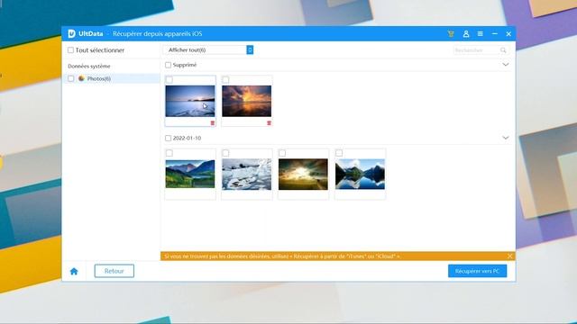Open the mountain reflection thumbnail
The image size is (577, 324).
click(360, 174)
